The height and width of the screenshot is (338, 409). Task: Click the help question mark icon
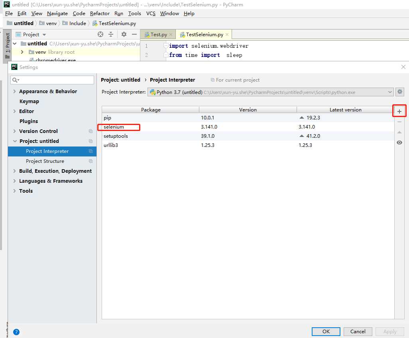(16, 332)
